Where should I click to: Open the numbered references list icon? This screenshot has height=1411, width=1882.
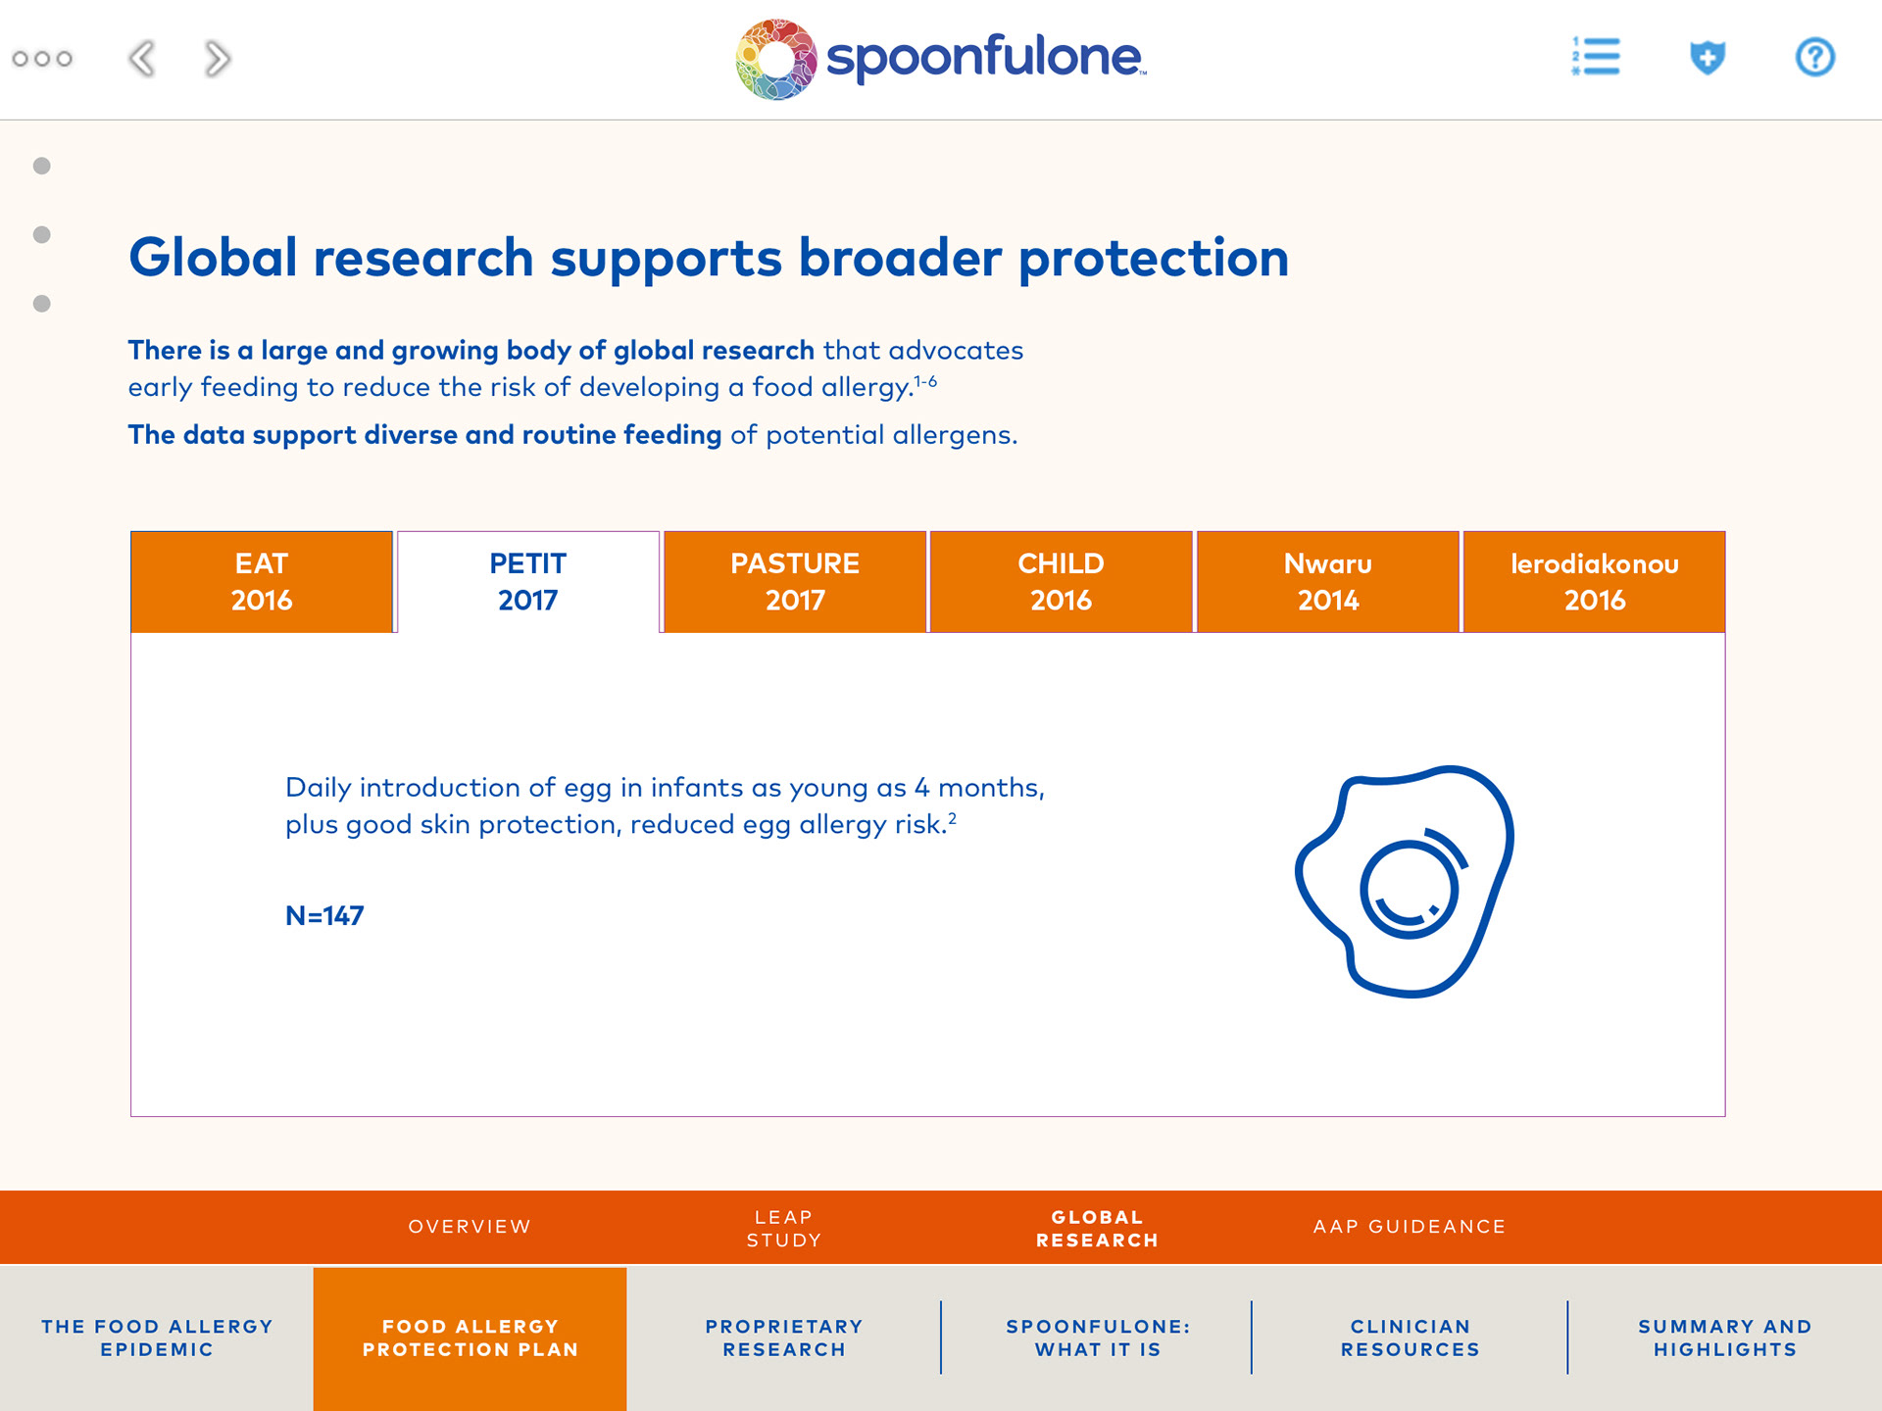pyautogui.click(x=1596, y=57)
